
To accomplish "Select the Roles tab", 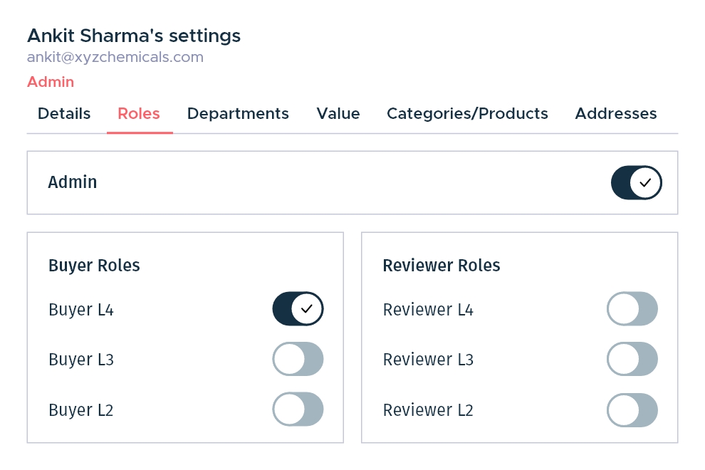I will pyautogui.click(x=139, y=114).
